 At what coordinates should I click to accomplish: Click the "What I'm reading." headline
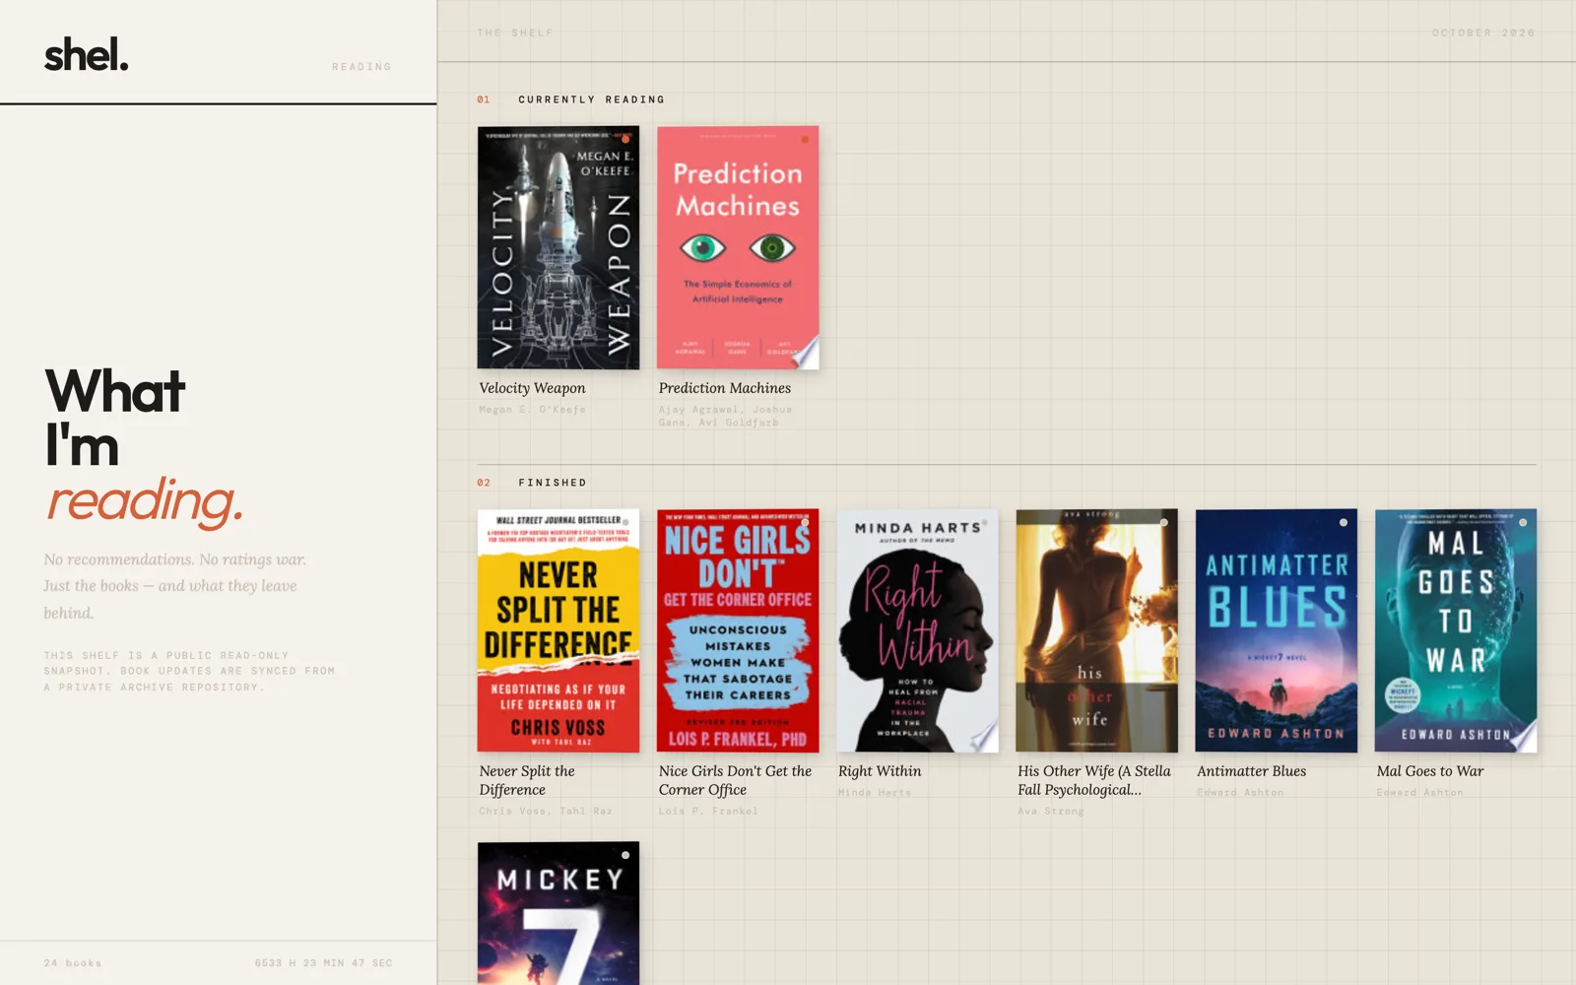[144, 445]
